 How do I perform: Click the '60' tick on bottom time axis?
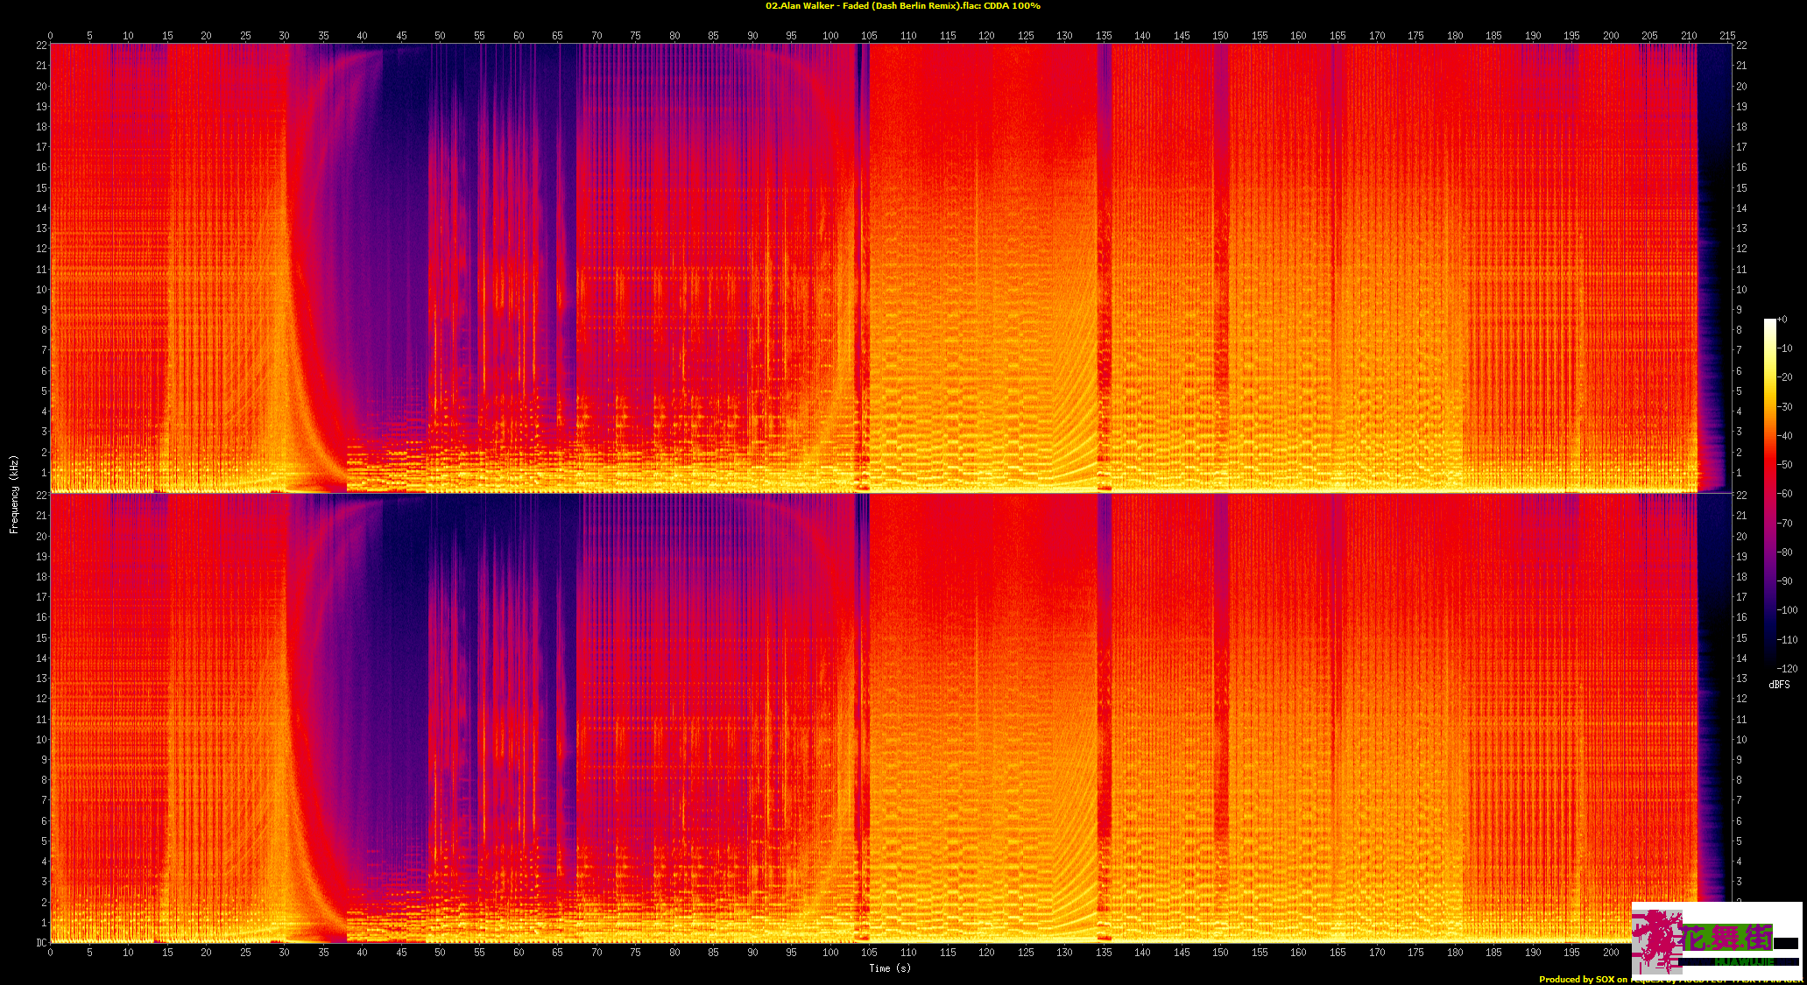[x=519, y=952]
